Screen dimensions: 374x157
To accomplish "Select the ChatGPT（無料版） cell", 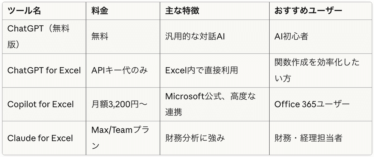I will 38,36.
